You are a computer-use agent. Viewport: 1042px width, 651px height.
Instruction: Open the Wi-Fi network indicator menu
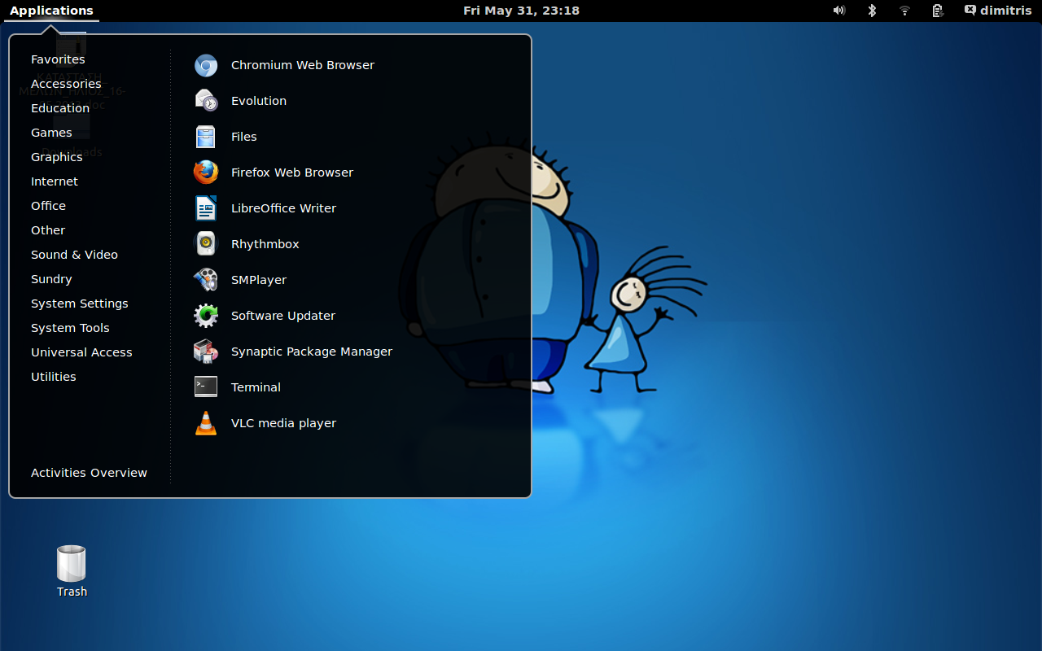904,11
